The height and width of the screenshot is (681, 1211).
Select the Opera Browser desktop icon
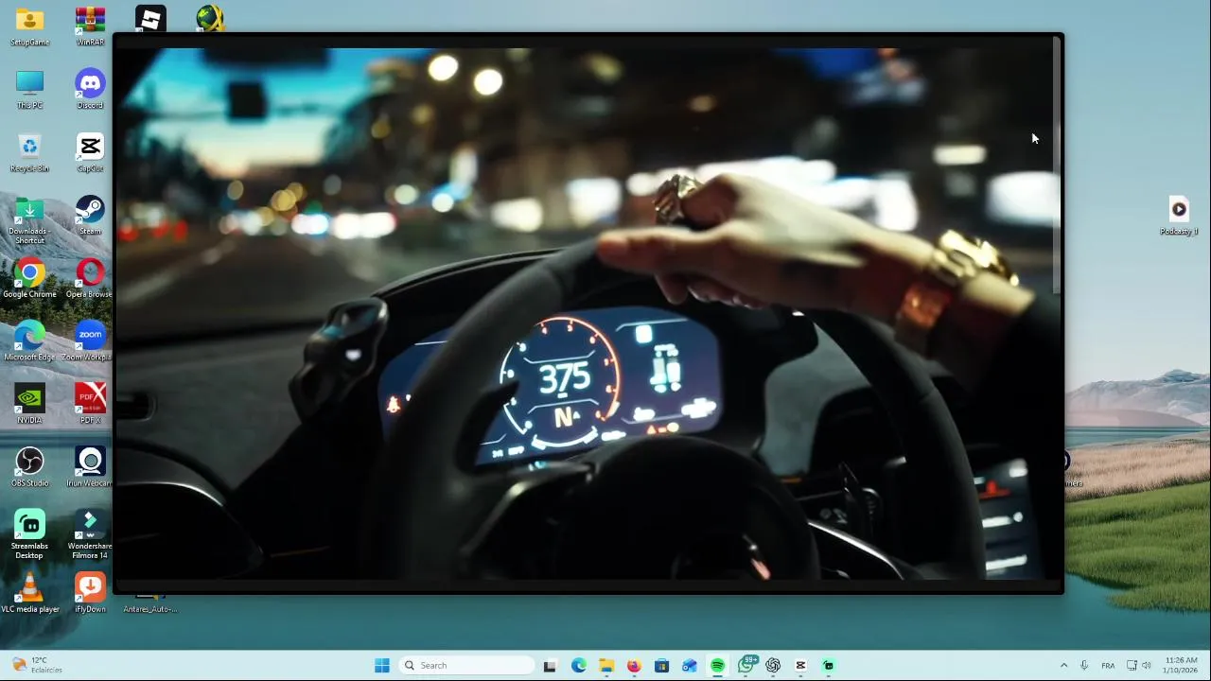90,278
